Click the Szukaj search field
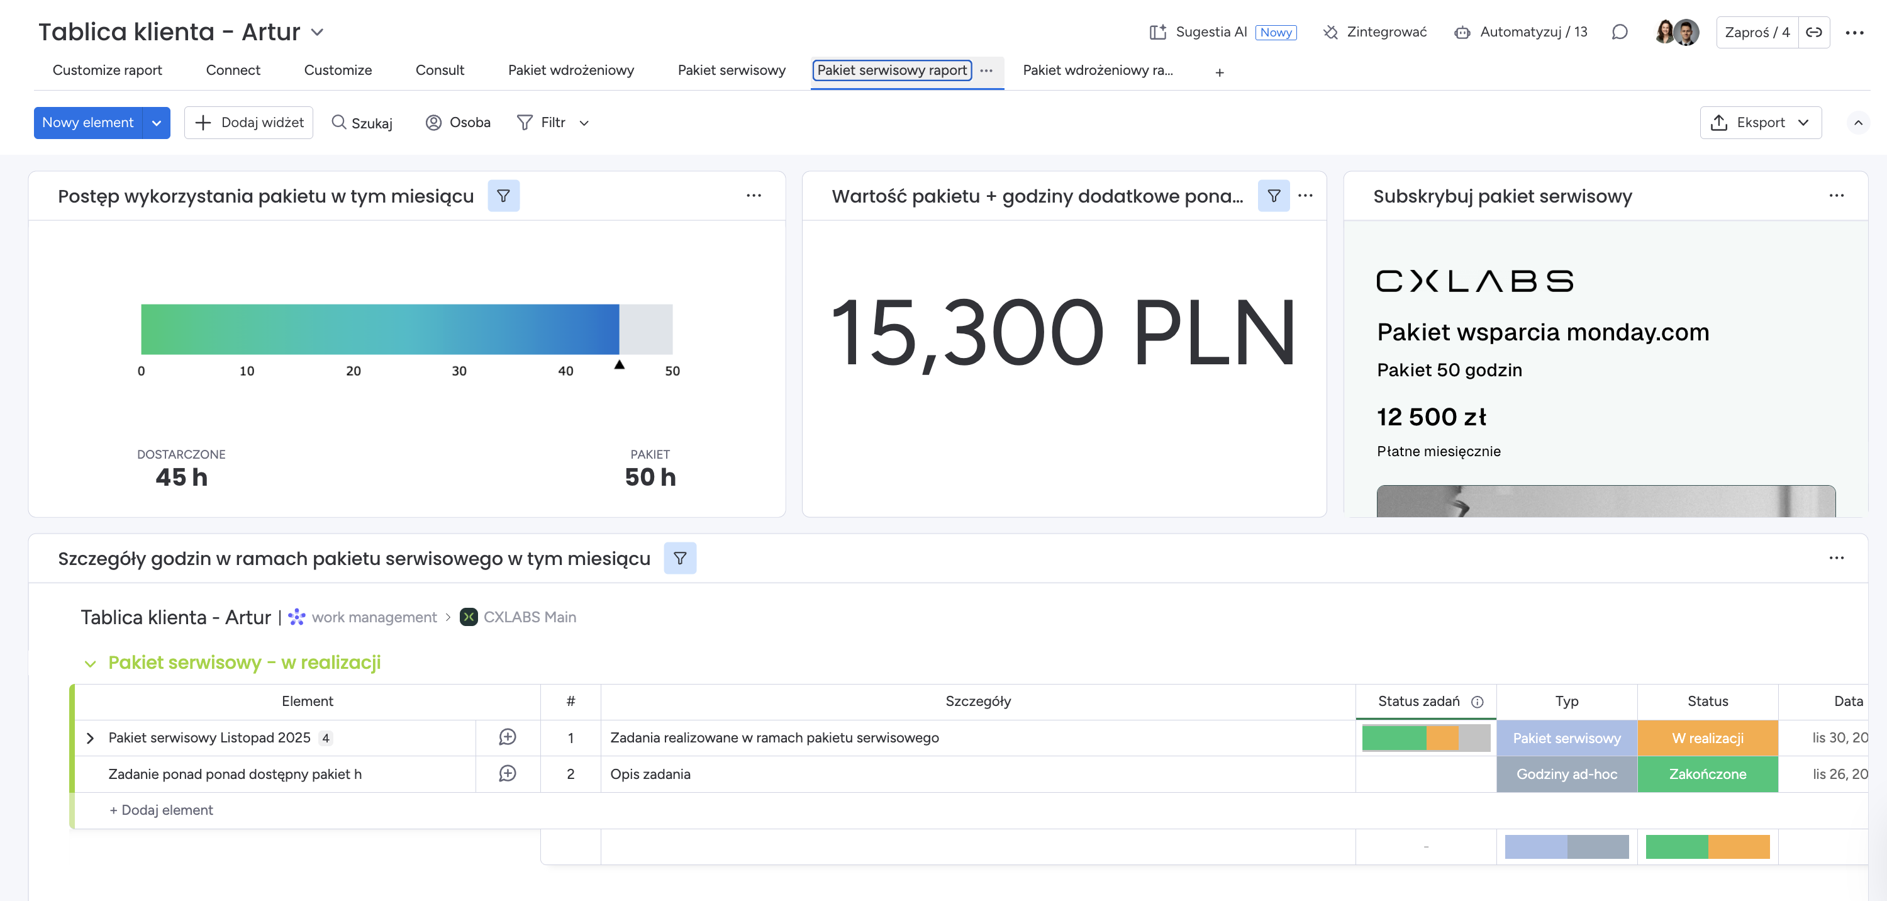The height and width of the screenshot is (901, 1887). pos(362,122)
